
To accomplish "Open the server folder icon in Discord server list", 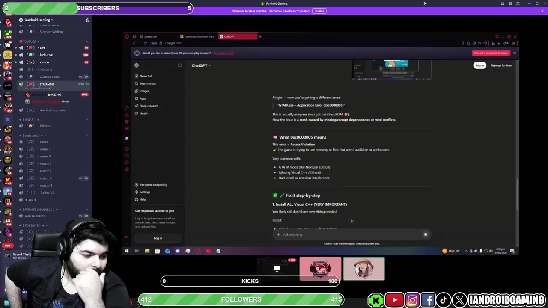I will click(7, 119).
